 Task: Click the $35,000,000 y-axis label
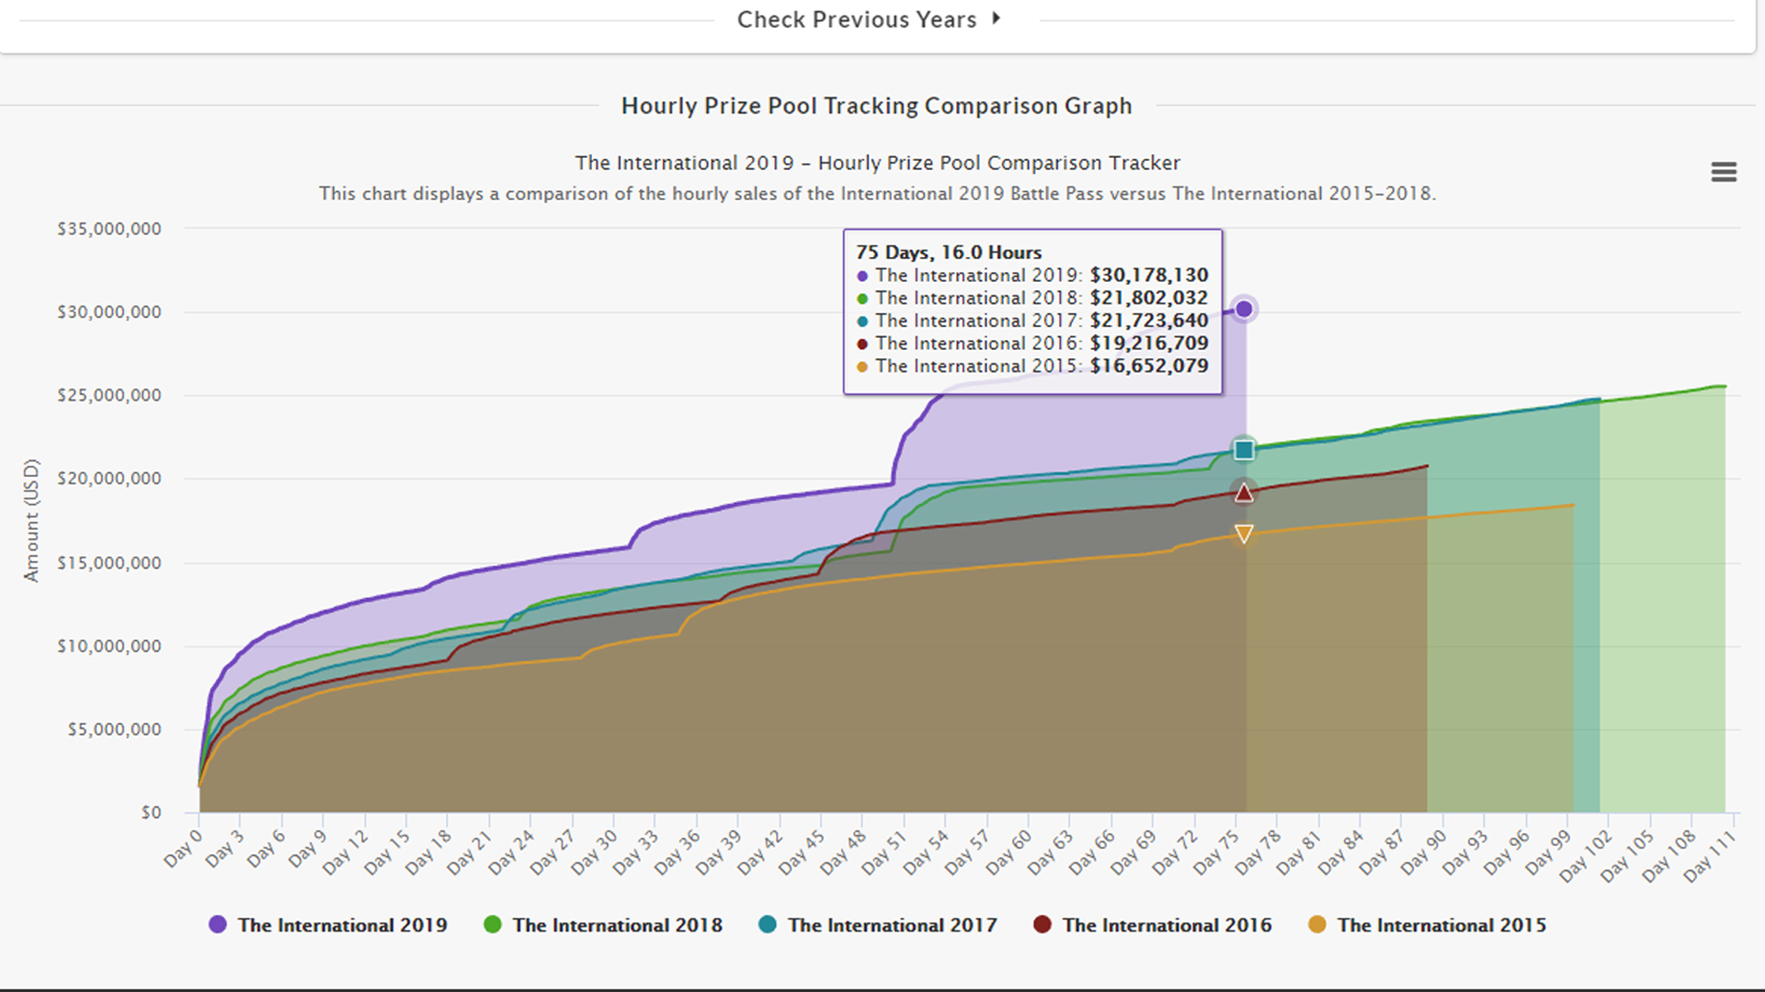(108, 229)
